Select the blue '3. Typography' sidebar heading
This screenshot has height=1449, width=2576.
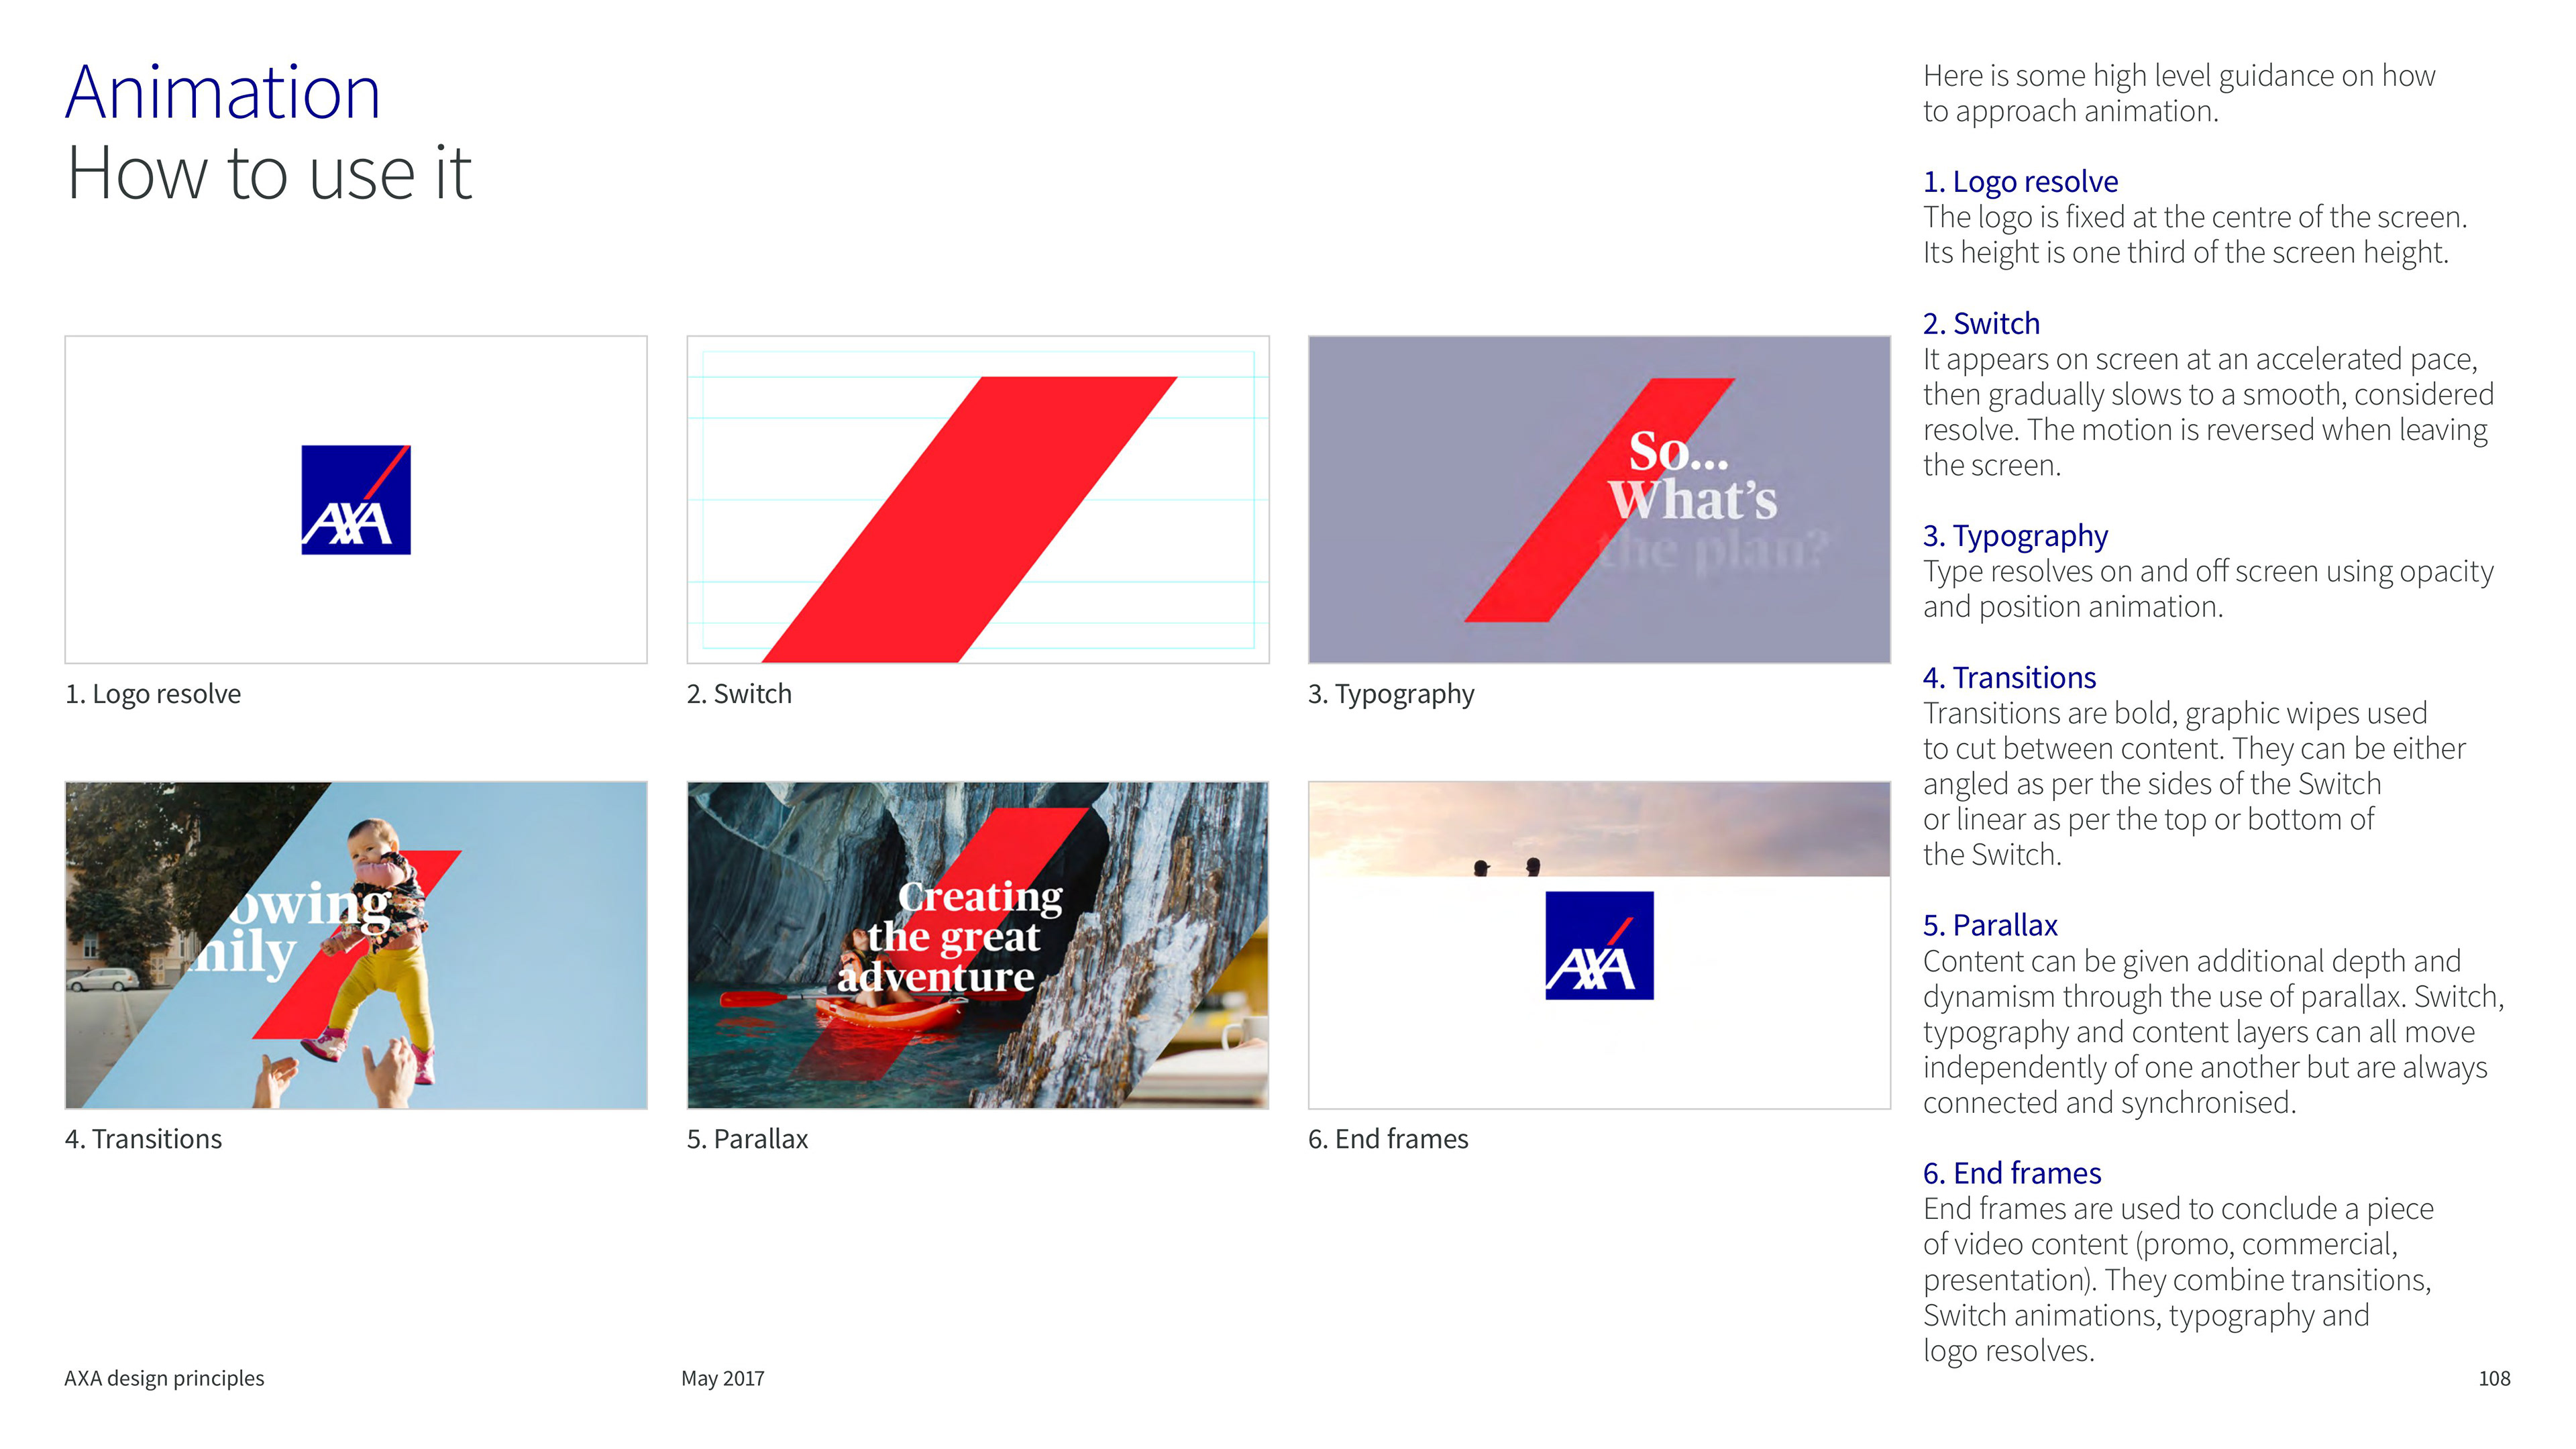point(2015,535)
